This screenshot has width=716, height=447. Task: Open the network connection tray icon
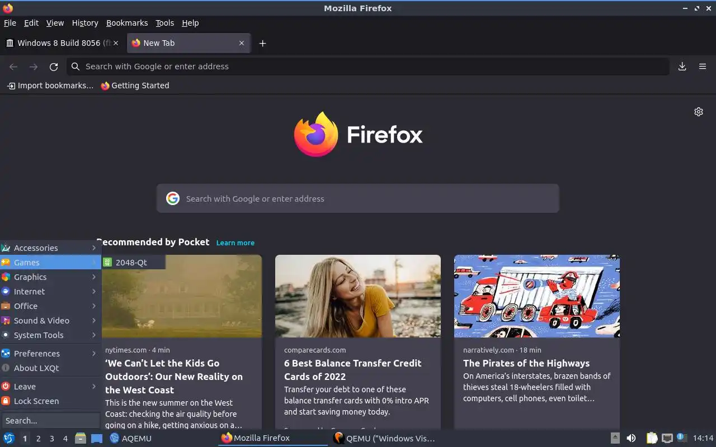point(667,438)
